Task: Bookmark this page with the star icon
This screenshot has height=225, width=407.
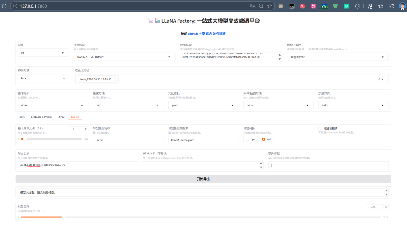Action: (x=270, y=6)
